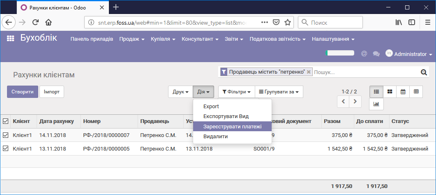Image resolution: width=436 pixels, height=195 pixels.
Task: Expand the Купівля menu
Action: coord(163,39)
